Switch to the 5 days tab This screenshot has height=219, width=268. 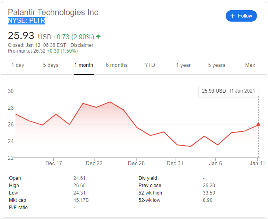click(x=51, y=65)
